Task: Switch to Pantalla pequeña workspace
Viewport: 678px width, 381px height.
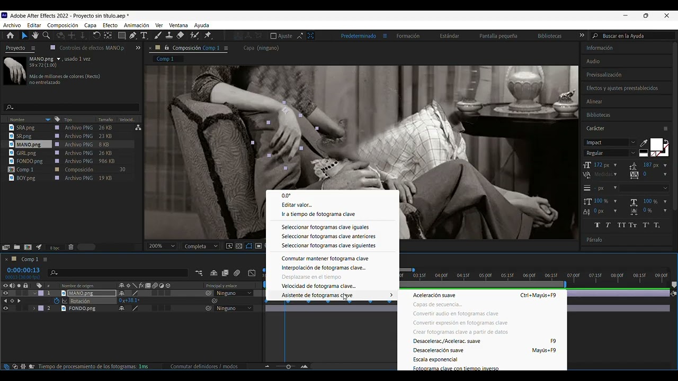Action: pyautogui.click(x=498, y=36)
